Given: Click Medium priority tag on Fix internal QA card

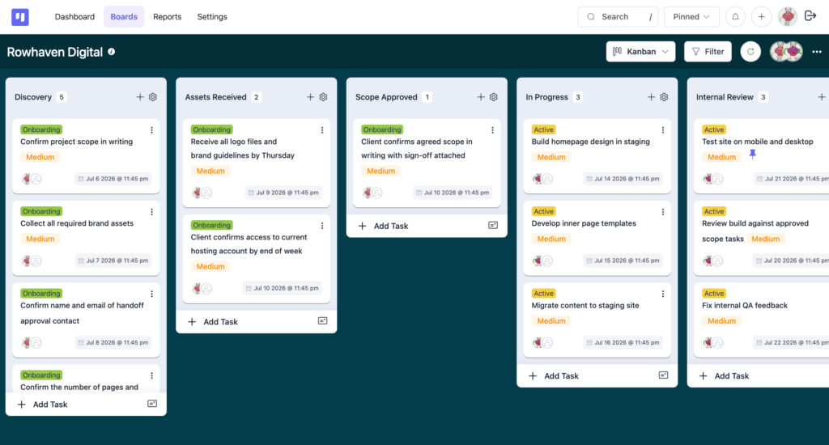Looking at the screenshot, I should click(721, 320).
